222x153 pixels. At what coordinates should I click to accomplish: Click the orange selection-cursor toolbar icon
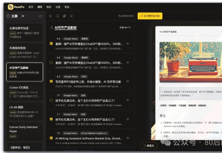point(58,16)
